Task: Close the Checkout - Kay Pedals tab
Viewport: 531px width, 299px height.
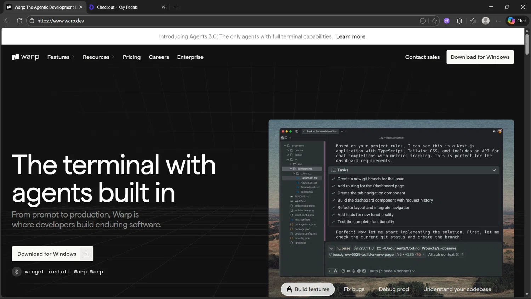Action: pos(164,7)
